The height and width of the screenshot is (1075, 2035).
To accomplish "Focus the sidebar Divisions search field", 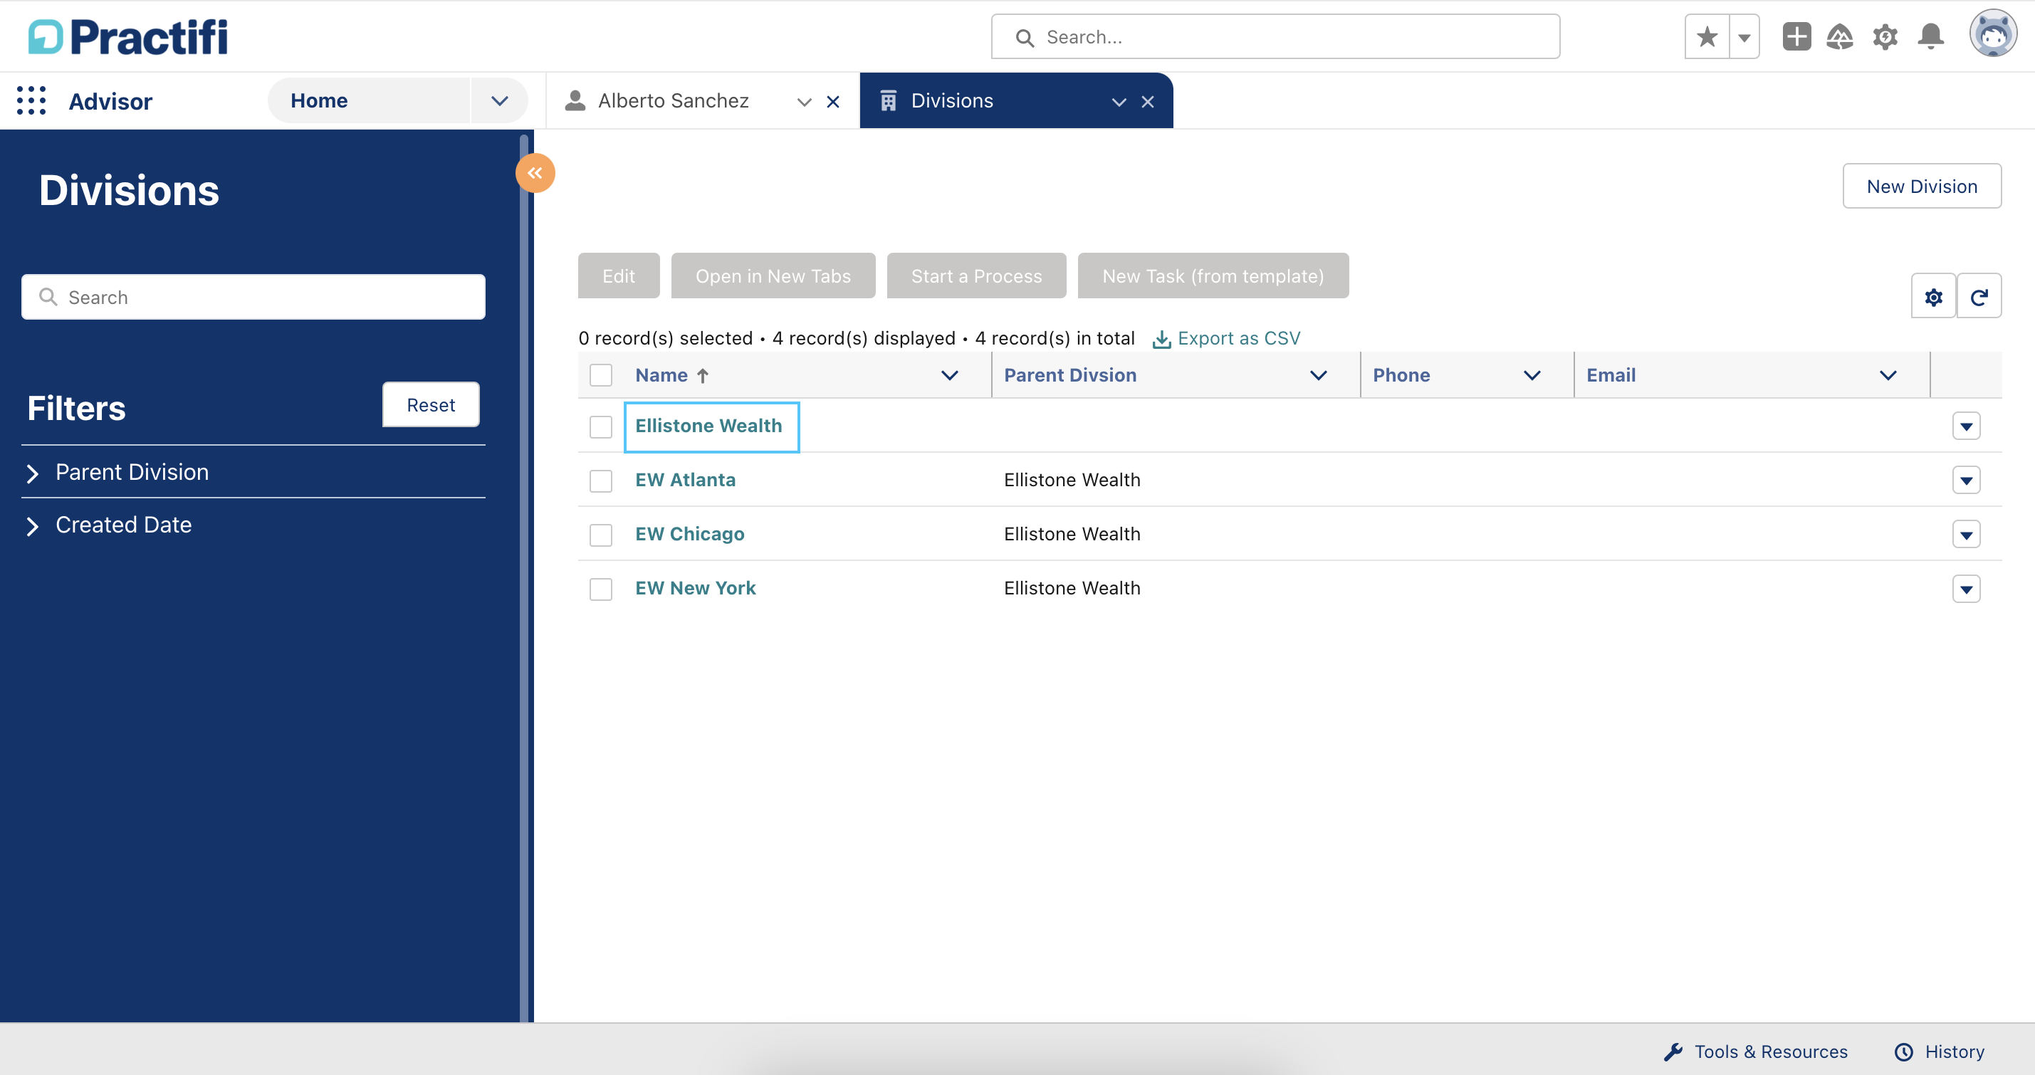I will point(253,297).
